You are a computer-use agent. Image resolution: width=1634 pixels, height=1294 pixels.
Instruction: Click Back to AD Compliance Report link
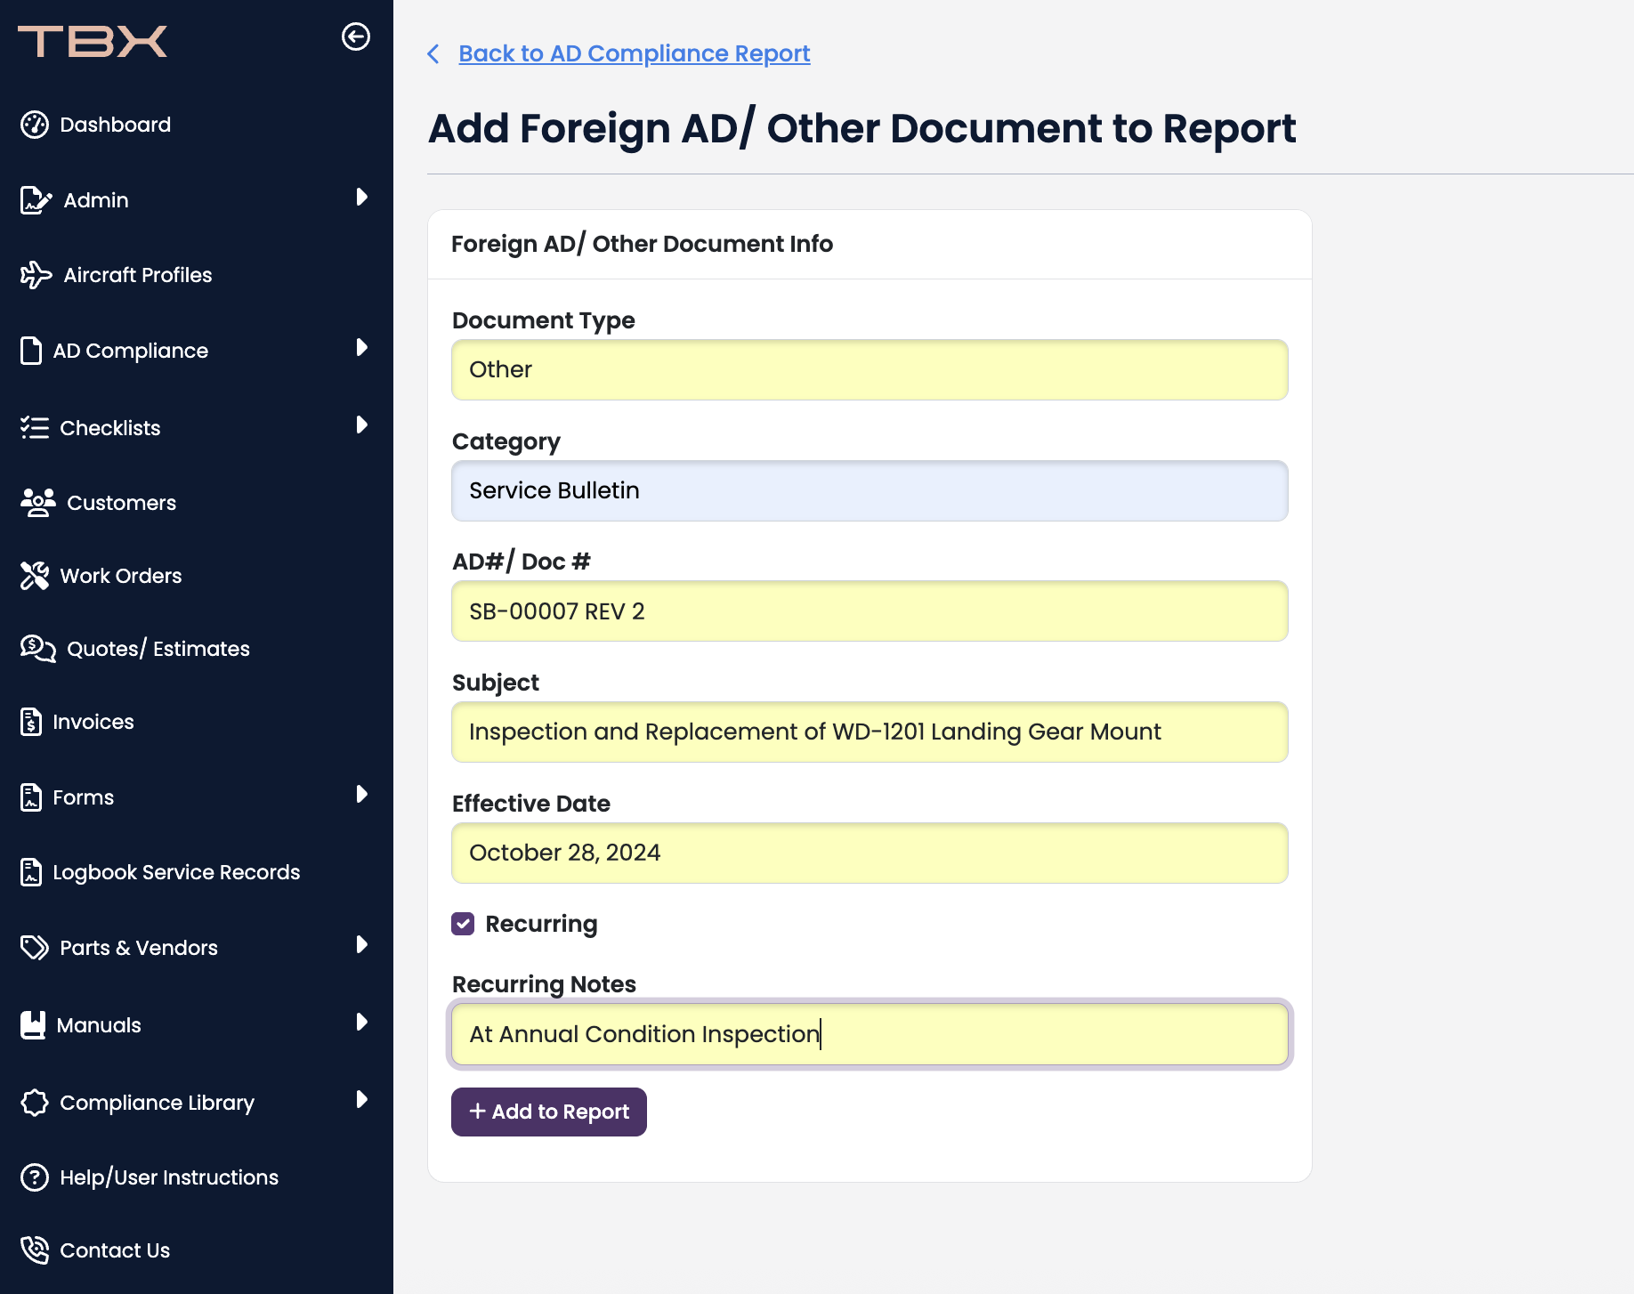(x=634, y=53)
